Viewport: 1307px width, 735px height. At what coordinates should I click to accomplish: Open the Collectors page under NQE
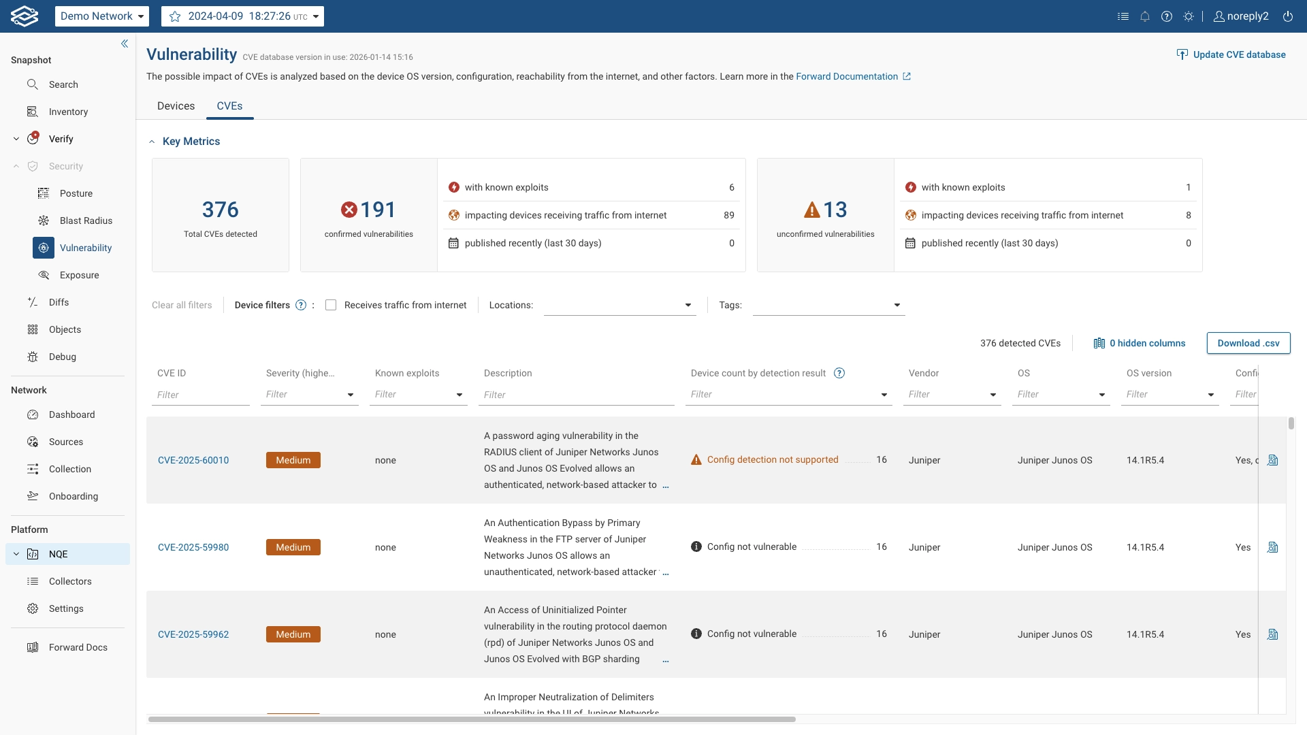tap(70, 581)
